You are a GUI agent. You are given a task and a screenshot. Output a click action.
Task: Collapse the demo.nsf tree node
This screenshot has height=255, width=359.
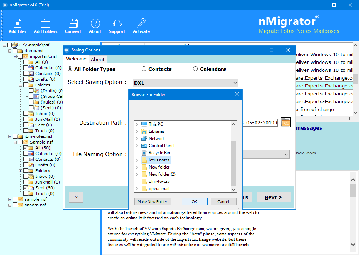[x=10, y=51]
